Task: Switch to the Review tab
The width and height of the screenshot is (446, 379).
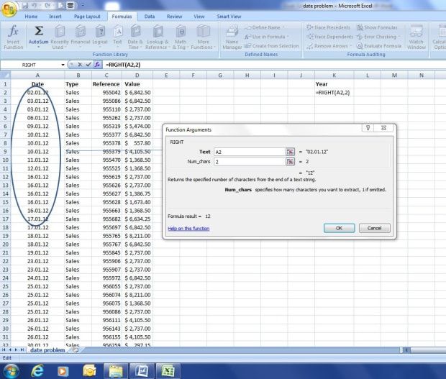Action: (174, 17)
